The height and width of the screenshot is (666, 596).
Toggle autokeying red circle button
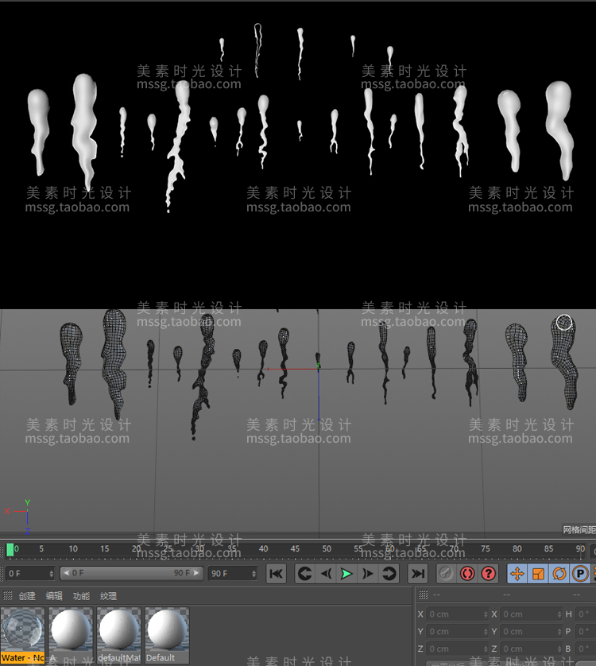[467, 574]
